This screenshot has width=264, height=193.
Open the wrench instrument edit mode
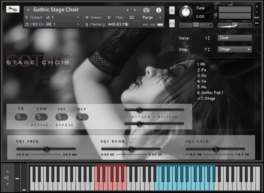pyautogui.click(x=13, y=9)
